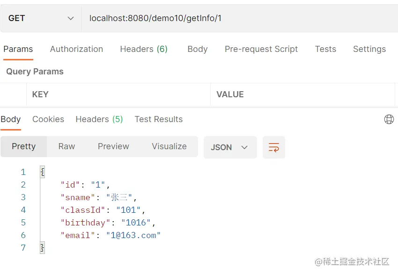Switch to Preview response view

pos(113,146)
